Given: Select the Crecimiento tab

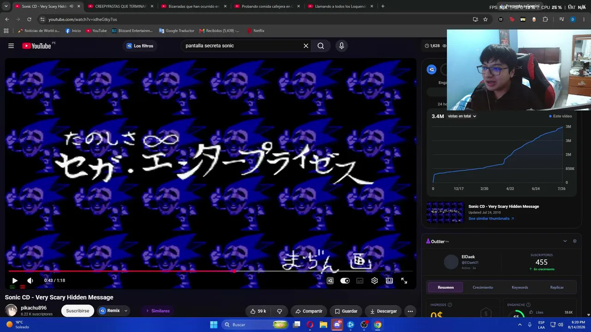Looking at the screenshot, I should (x=482, y=287).
